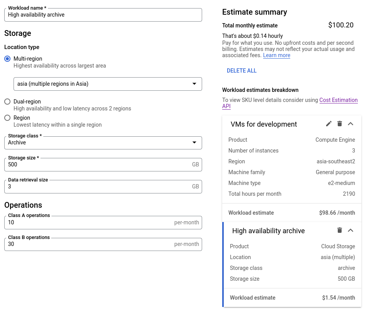Image resolution: width=376 pixels, height=317 pixels.
Task: Edit the VMs for development workload
Action: click(328, 124)
